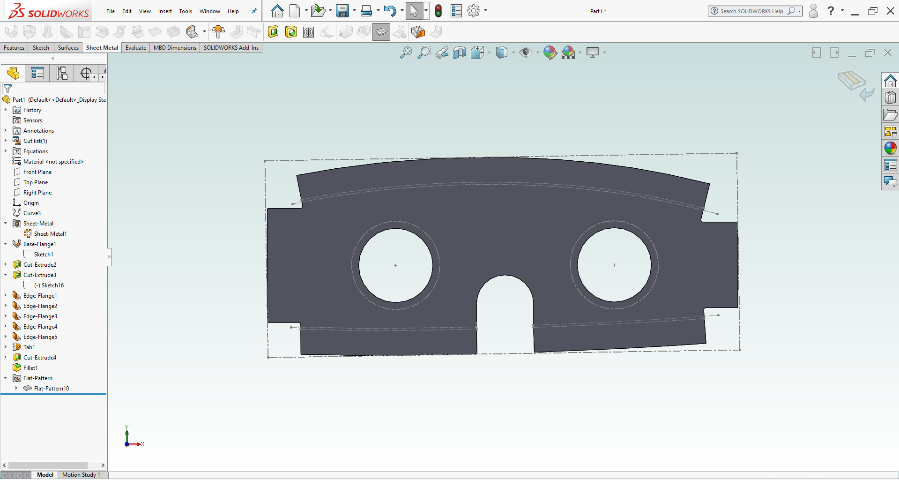Open the FeatureManager design tree tab
Image resolution: width=899 pixels, height=480 pixels.
point(13,73)
